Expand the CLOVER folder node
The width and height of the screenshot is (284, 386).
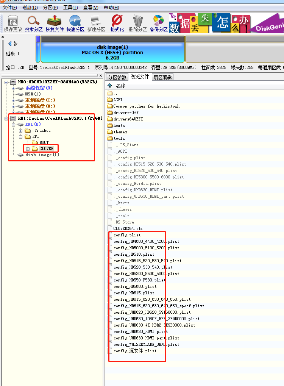(28, 149)
